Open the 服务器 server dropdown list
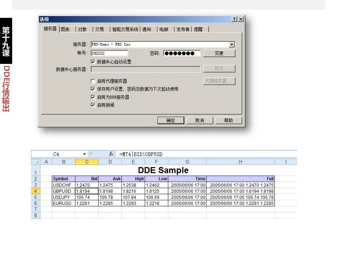 pos(232,45)
